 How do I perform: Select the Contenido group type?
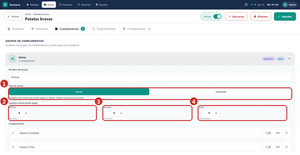pyautogui.click(x=221, y=92)
